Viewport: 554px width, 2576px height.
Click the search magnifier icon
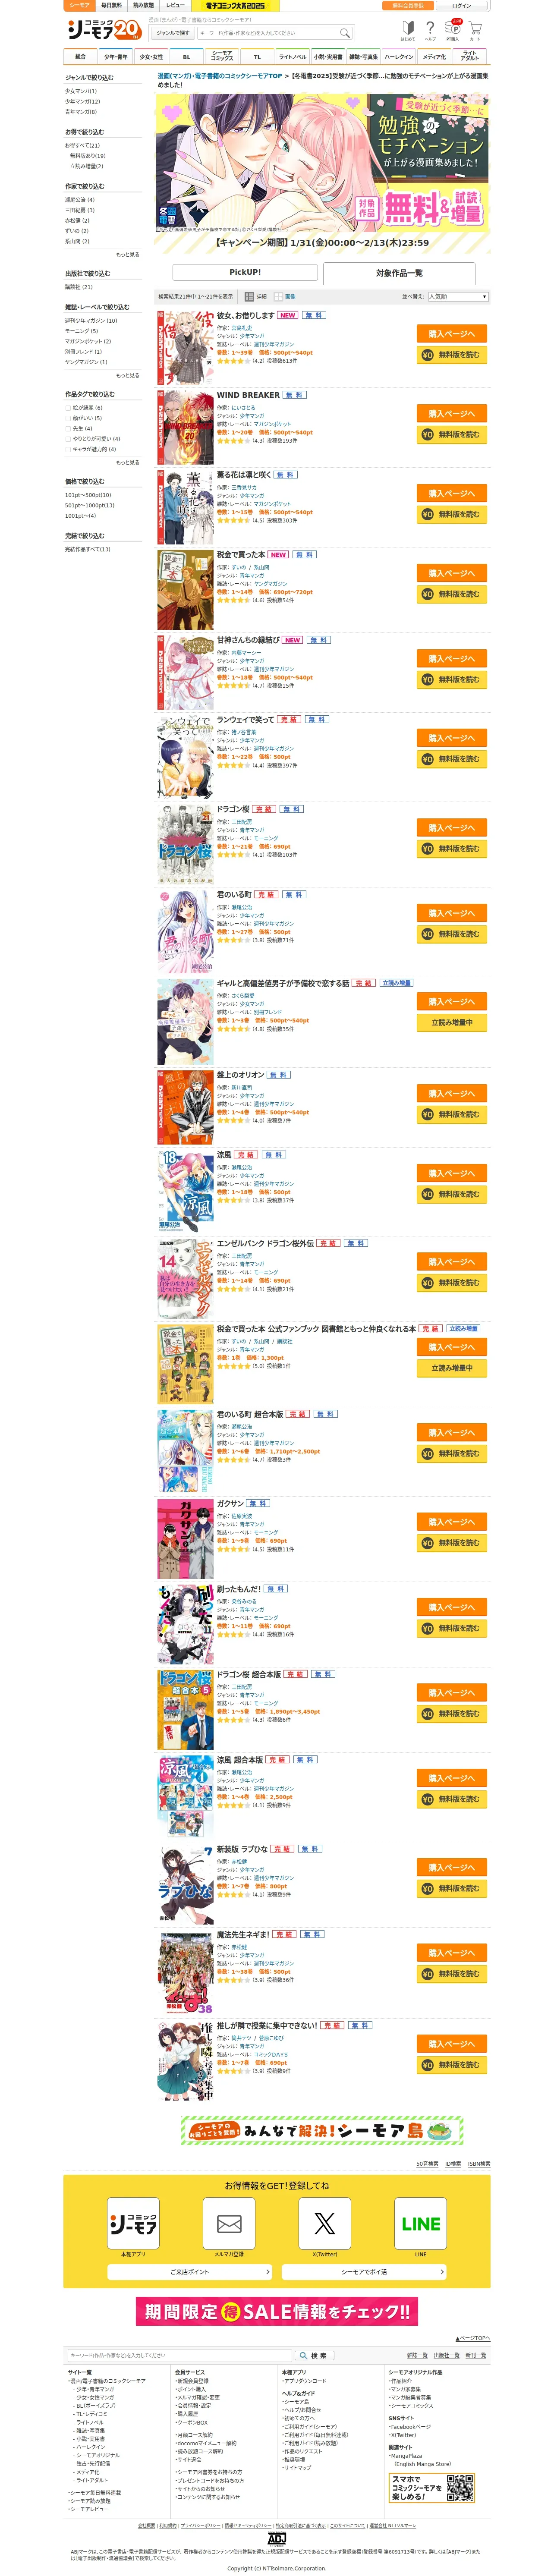pos(345,33)
